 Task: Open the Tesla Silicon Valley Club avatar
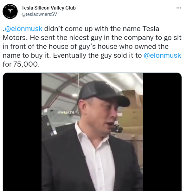pos(10,11)
